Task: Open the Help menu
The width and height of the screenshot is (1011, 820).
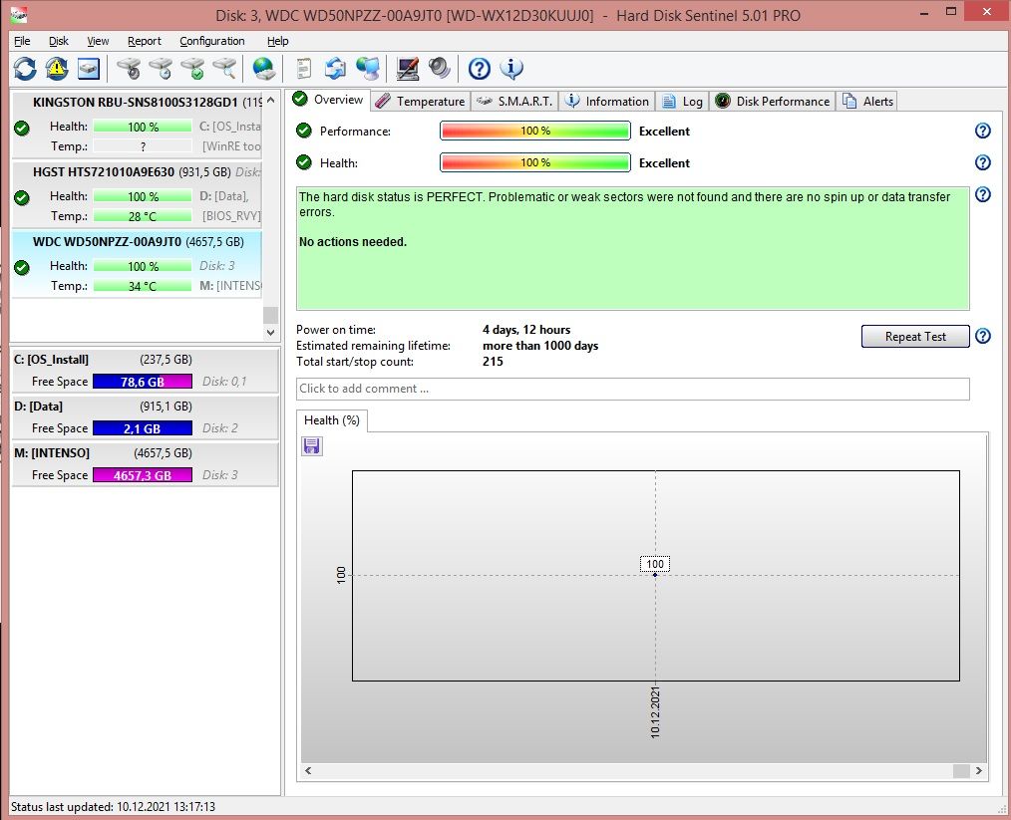Action: [278, 41]
